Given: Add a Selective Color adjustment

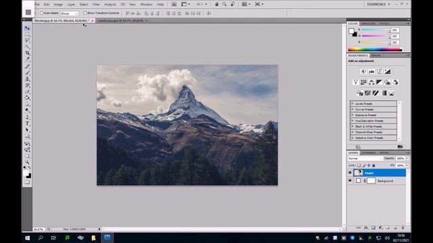Looking at the screenshot, I should [392, 93].
